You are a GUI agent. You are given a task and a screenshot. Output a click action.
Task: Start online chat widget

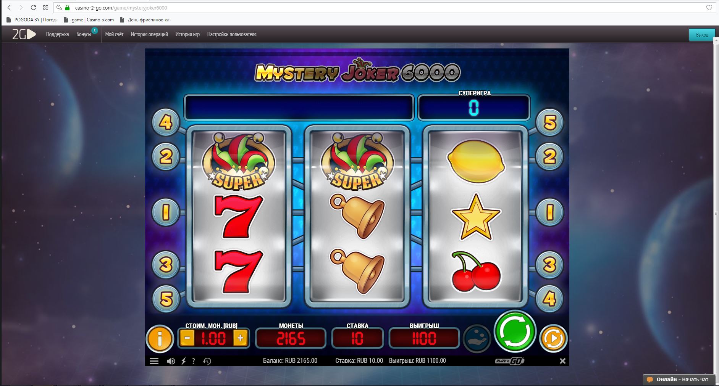pyautogui.click(x=679, y=380)
